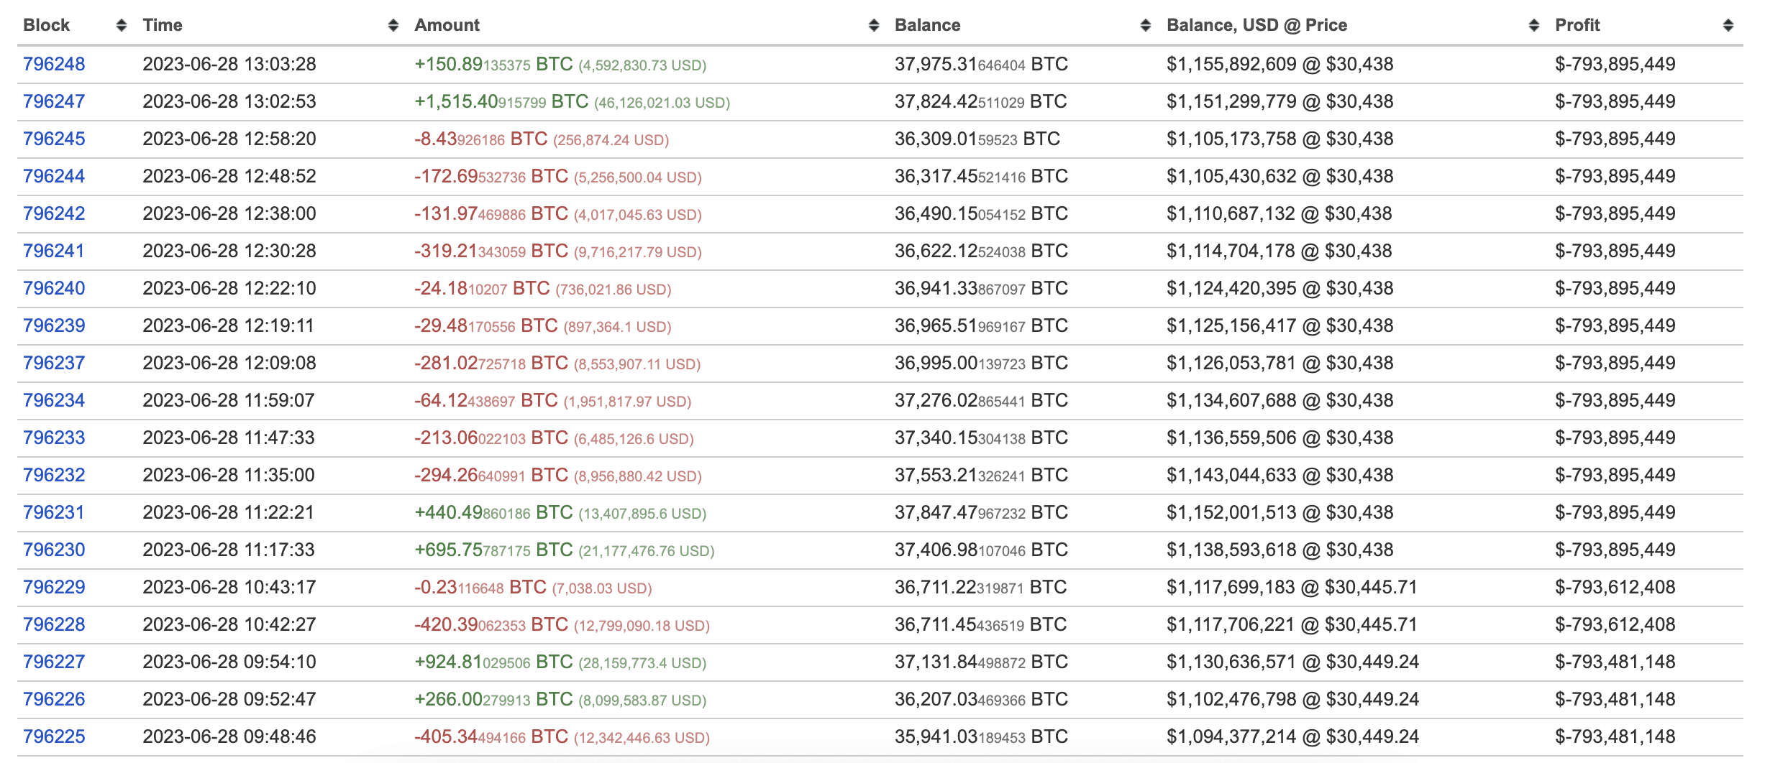Open block 796227 link
The height and width of the screenshot is (763, 1765).
point(54,662)
